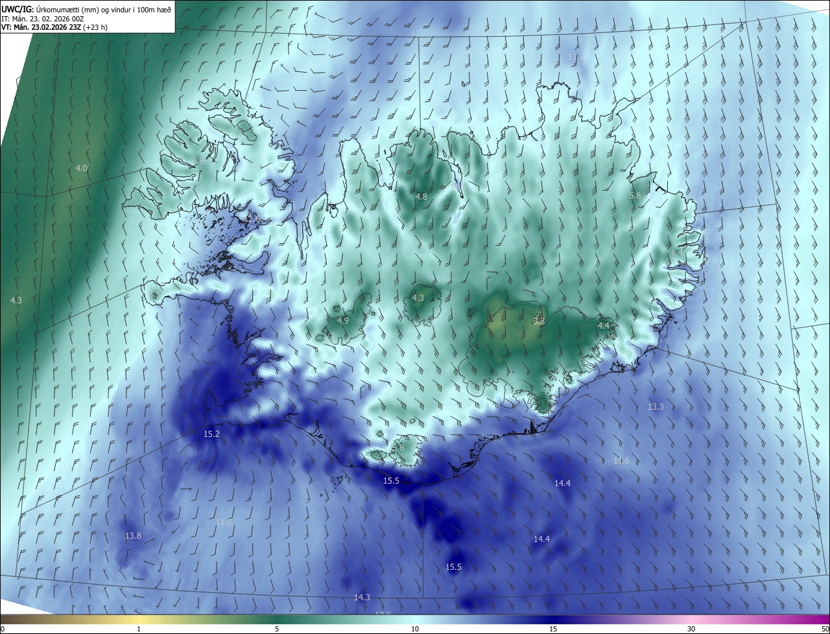Select the 6.8 value on the Westfjords

198,161
